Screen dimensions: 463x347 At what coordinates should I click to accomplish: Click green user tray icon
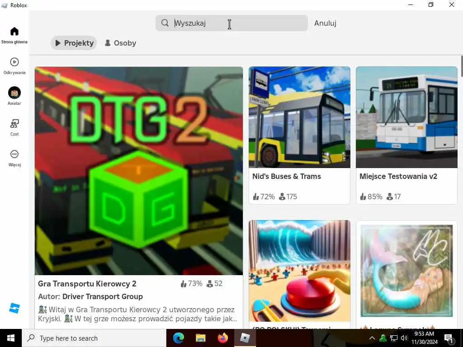383,338
